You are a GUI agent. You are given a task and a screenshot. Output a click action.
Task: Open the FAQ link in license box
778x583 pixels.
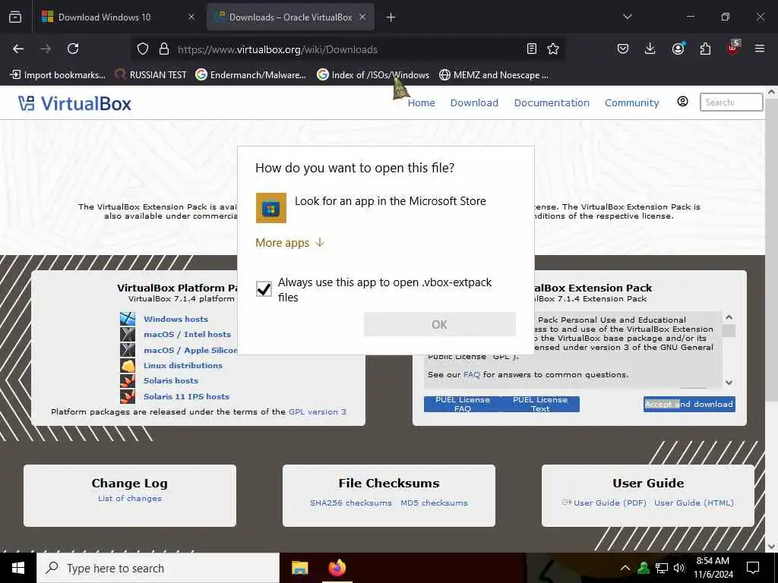[471, 375]
